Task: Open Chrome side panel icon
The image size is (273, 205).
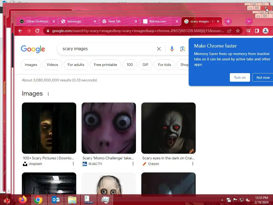Action: [x=257, y=31]
